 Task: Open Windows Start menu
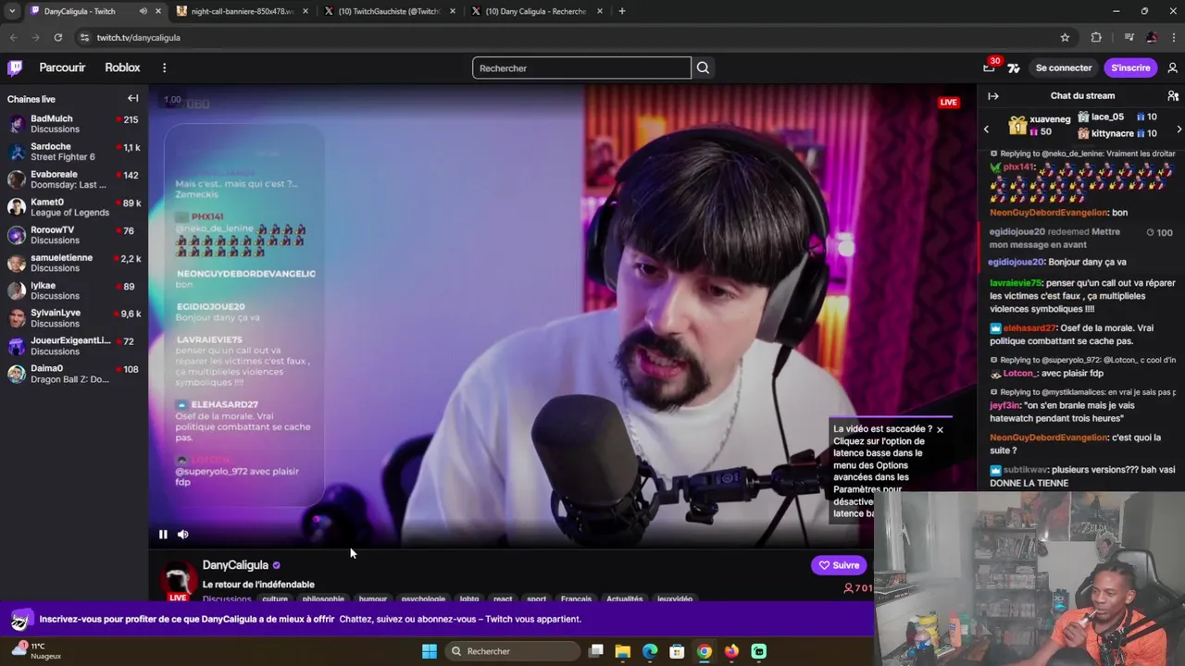(430, 651)
